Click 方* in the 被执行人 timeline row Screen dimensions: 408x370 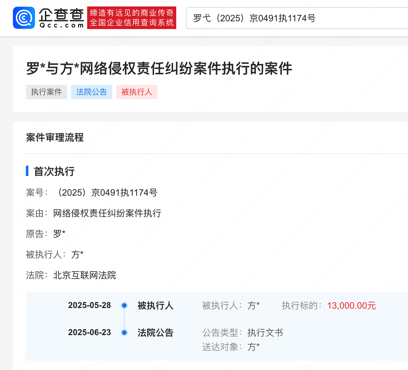point(254,305)
